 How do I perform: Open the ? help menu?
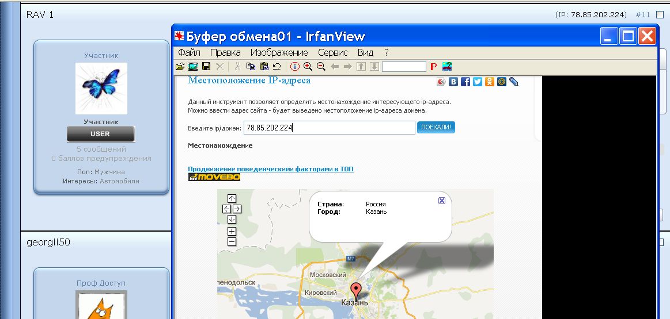[387, 52]
